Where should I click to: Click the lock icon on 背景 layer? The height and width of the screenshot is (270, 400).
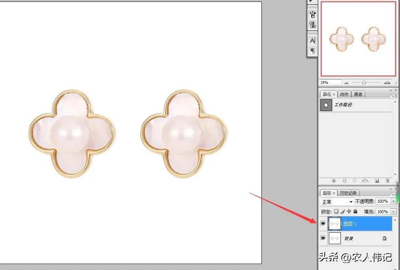tap(384, 239)
